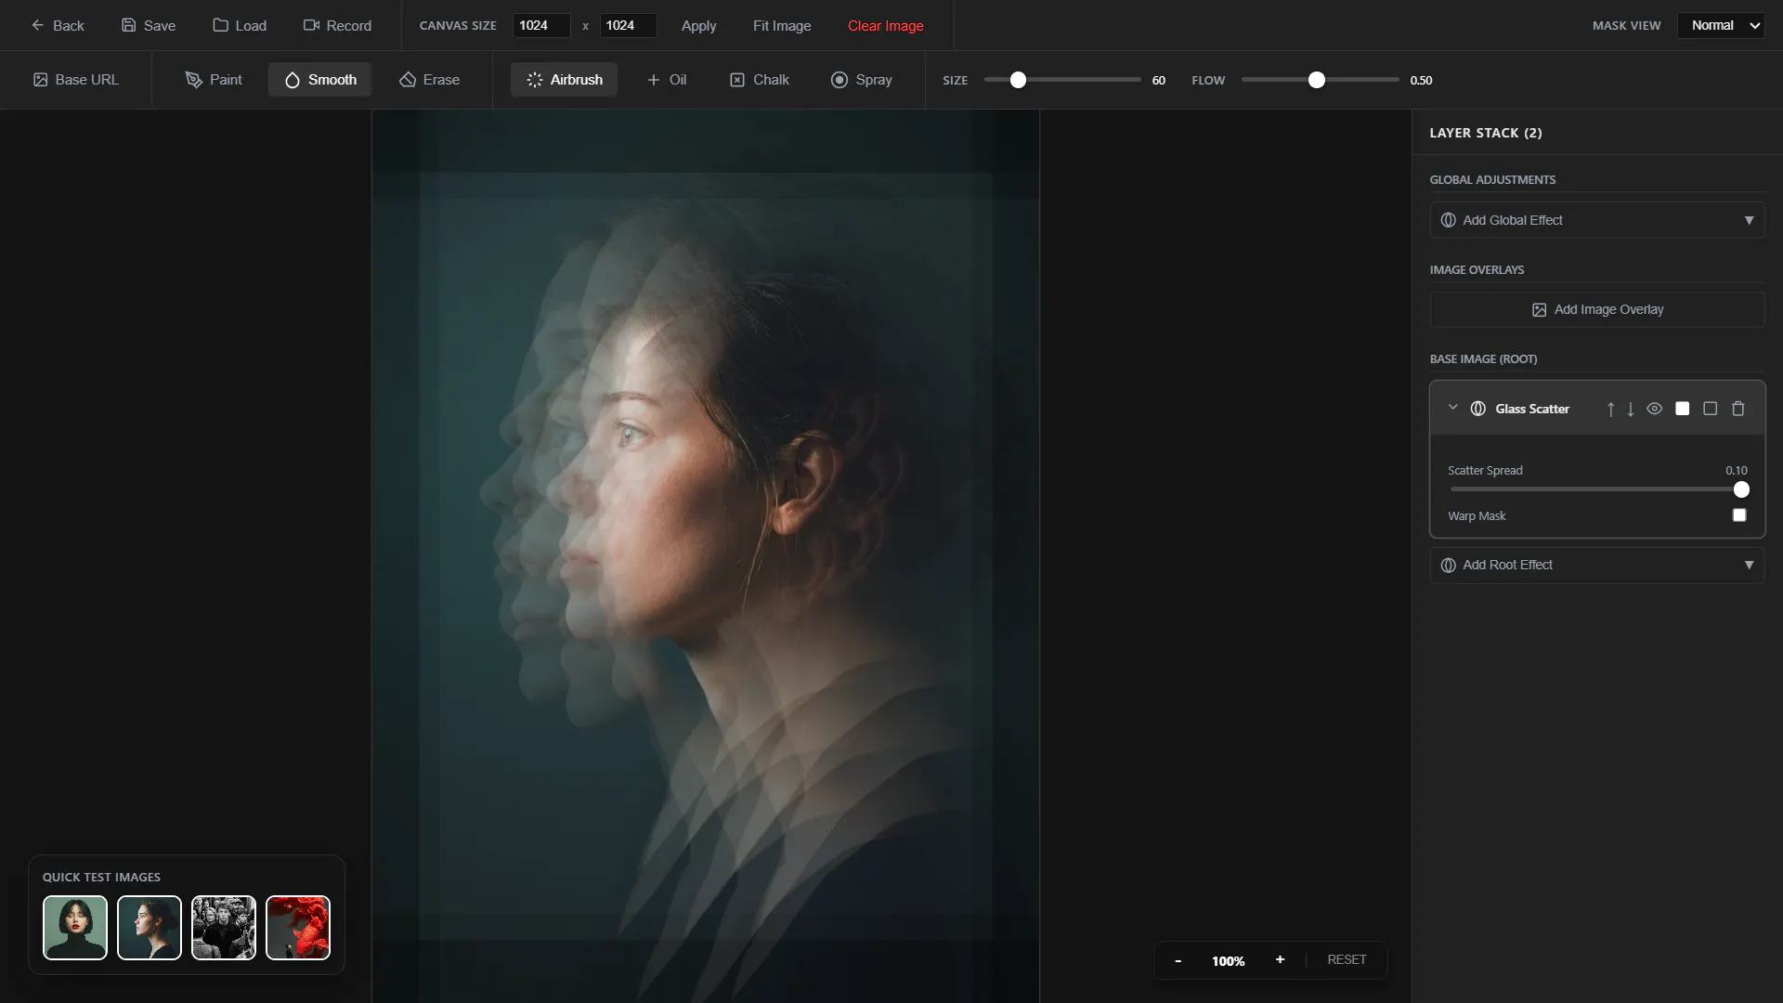1783x1003 pixels.
Task: Choose the Oil brush type
Action: 667,80
